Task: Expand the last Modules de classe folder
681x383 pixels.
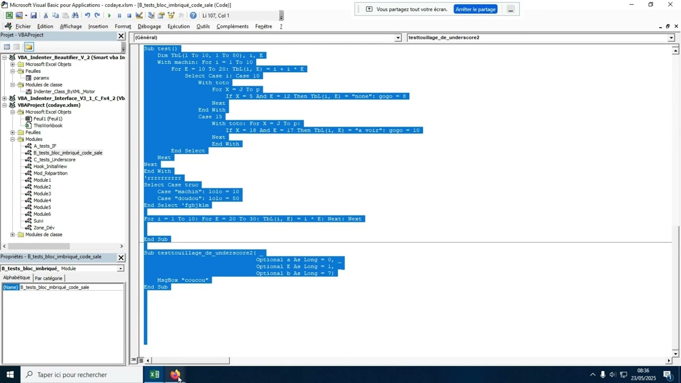Action: coord(13,235)
